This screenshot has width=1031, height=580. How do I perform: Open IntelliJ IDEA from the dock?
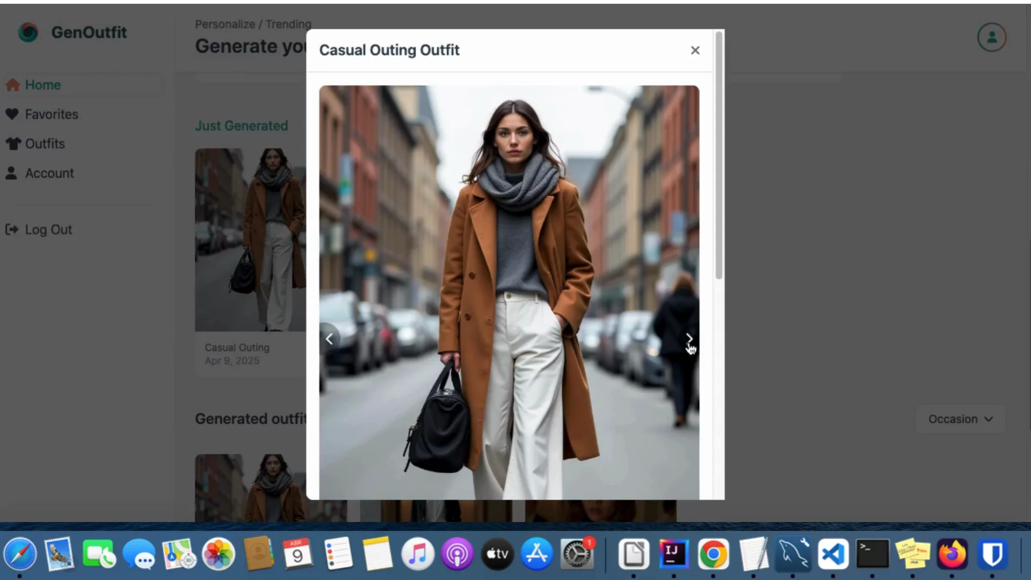673,554
